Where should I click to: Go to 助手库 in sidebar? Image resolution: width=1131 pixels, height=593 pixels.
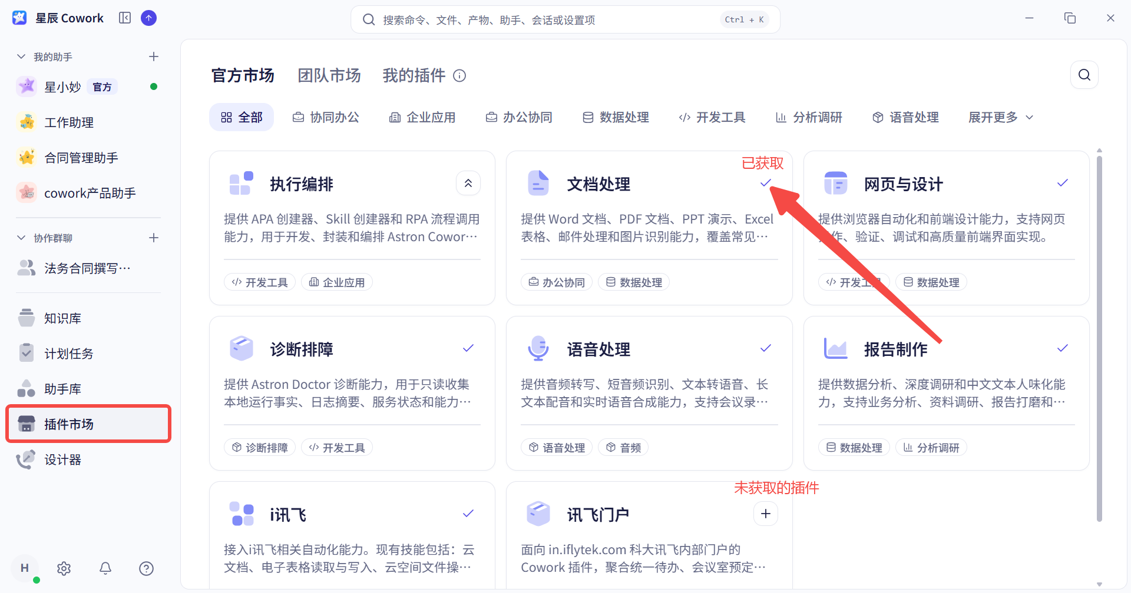coord(88,389)
